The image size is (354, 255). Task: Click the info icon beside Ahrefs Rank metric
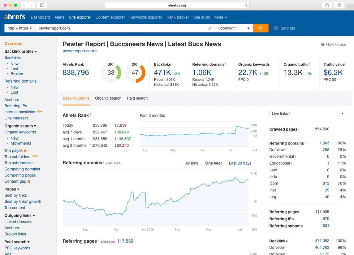(85, 64)
